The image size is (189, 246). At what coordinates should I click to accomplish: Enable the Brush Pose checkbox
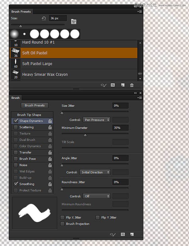16,159
